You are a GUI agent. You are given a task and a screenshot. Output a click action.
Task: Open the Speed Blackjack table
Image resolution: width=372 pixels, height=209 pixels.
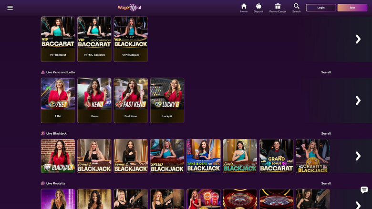click(x=167, y=156)
